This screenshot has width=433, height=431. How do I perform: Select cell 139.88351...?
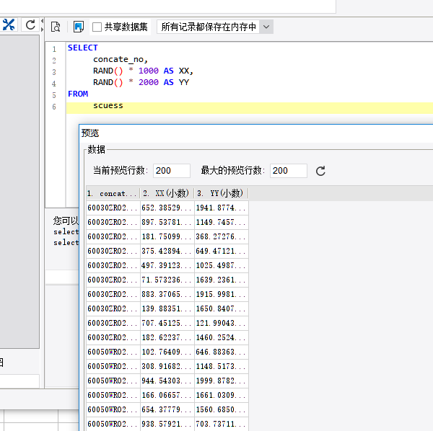(x=167, y=309)
